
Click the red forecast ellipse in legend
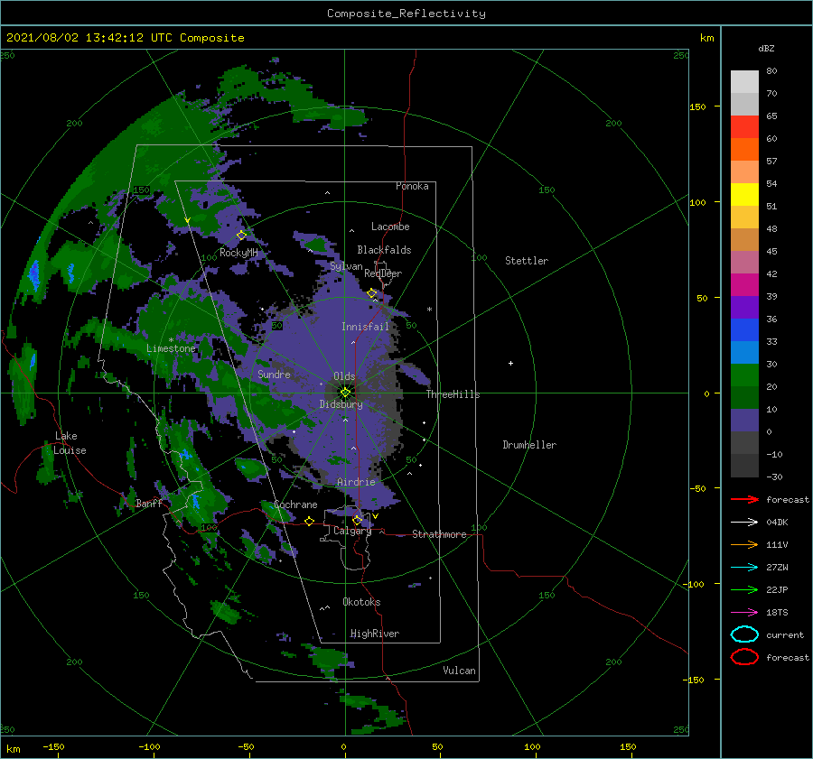coord(744,656)
